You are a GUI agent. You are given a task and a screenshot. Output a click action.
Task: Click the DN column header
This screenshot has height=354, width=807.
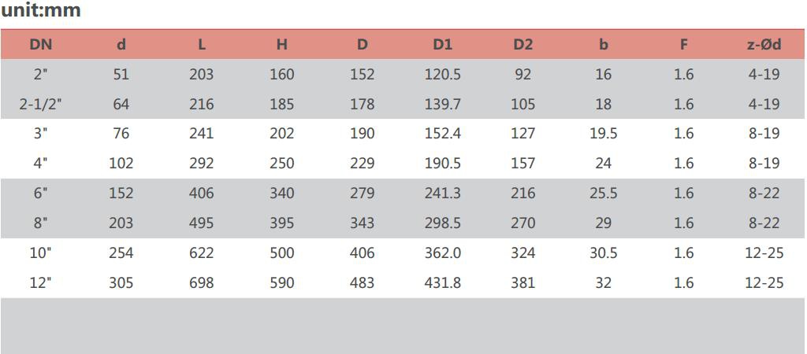(41, 45)
